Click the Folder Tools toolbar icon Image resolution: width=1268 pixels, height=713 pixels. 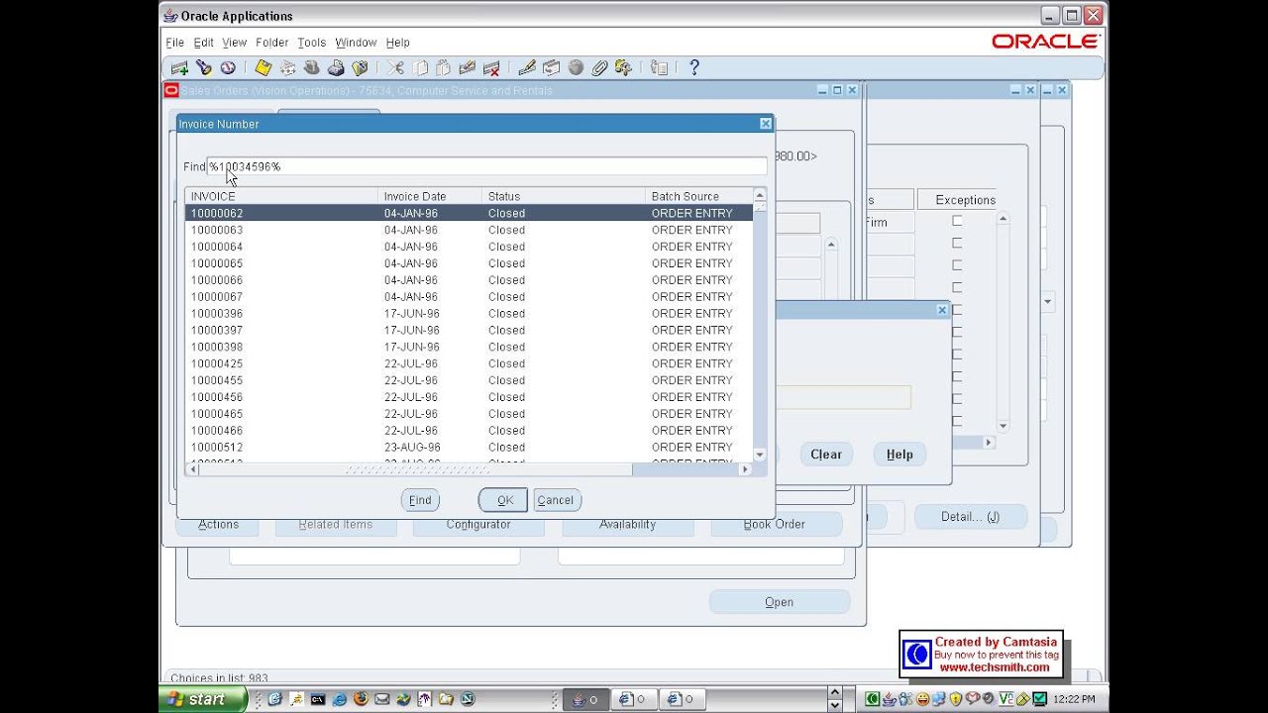point(623,67)
